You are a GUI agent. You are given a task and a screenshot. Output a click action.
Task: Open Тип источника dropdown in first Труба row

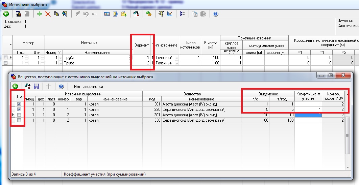pyautogui.click(x=176, y=58)
